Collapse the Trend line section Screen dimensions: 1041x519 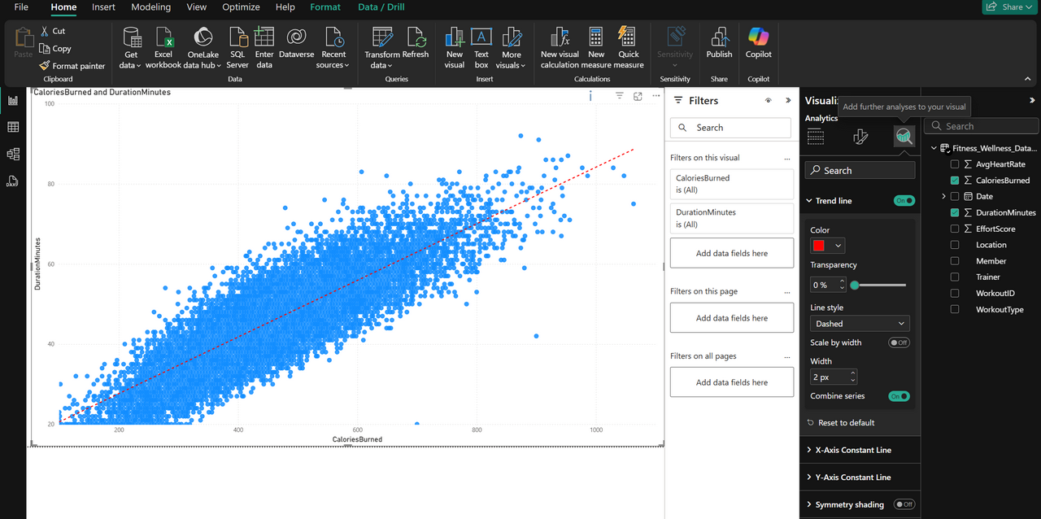coord(809,201)
